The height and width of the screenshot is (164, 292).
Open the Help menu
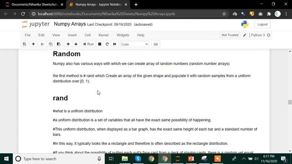coord(141,35)
